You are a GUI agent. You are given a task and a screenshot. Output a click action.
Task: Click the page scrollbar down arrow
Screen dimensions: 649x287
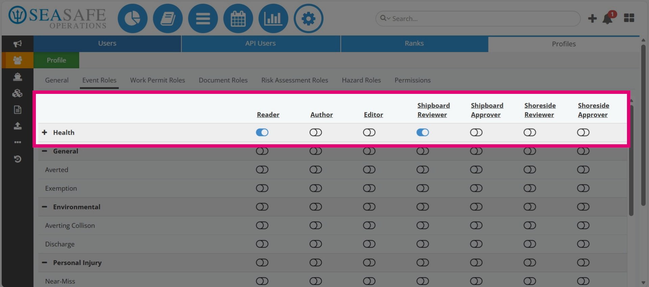[x=643, y=283]
